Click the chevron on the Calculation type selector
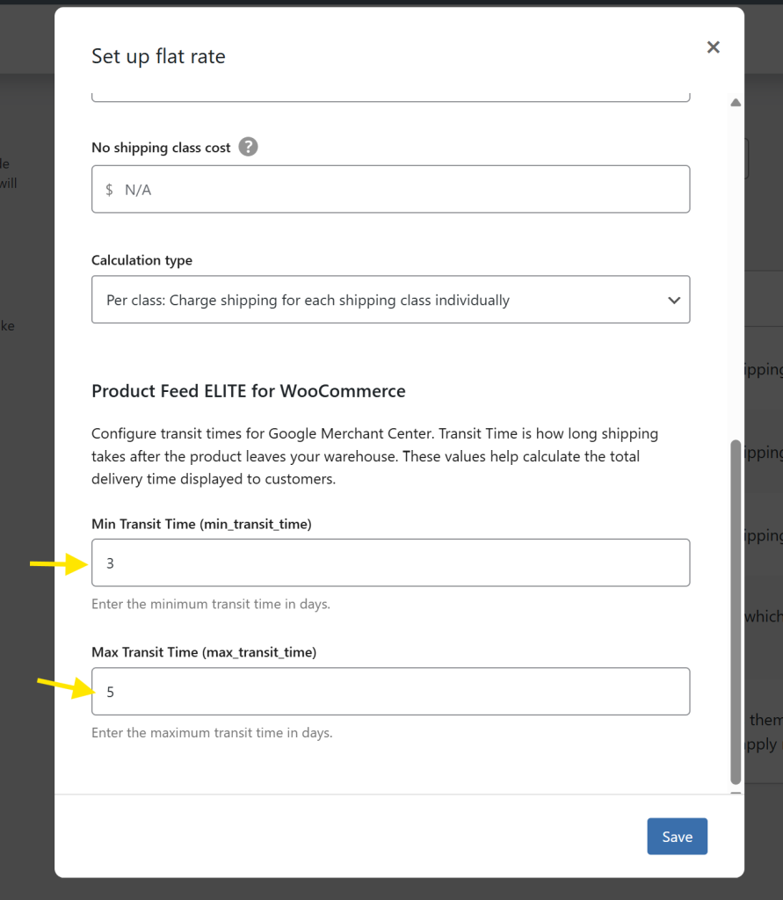The image size is (783, 900). point(674,299)
